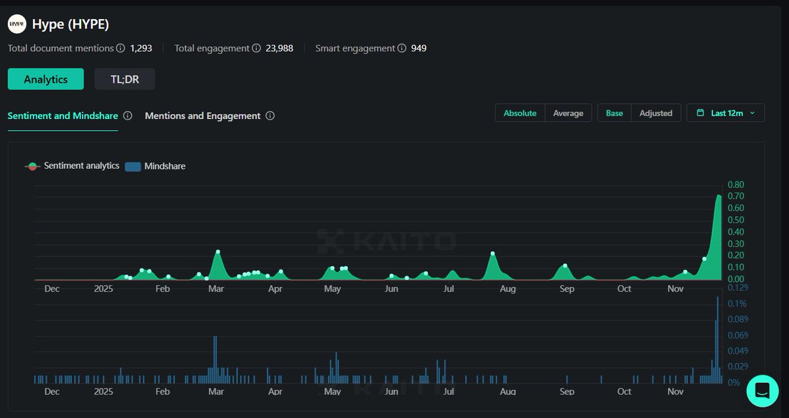Click the tallest mindshare bar in November
Viewport: 789px width, 418px height.
tap(717, 340)
